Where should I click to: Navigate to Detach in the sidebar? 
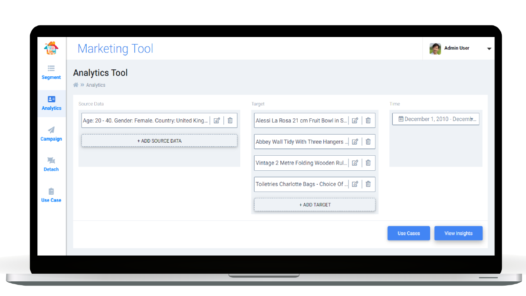(x=51, y=170)
